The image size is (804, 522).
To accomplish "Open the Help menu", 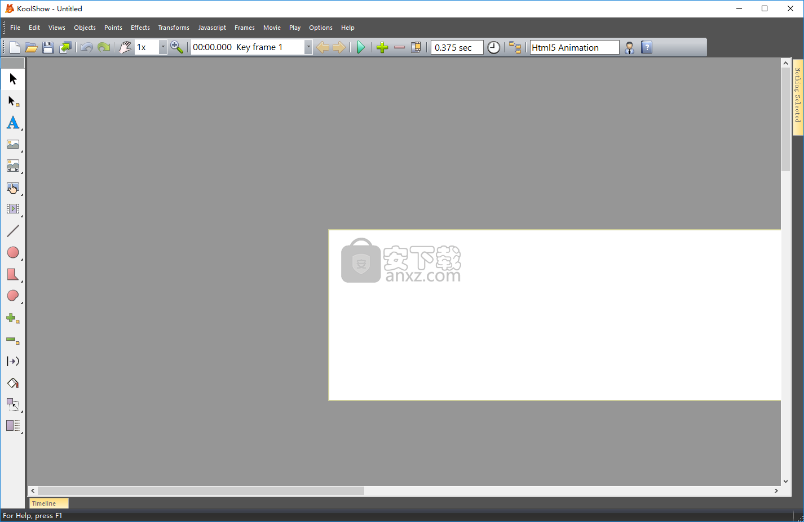I will click(x=348, y=28).
